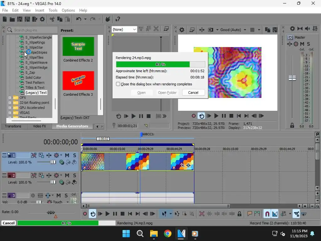
Task: Switch to the Video FX tab
Action: click(x=39, y=126)
